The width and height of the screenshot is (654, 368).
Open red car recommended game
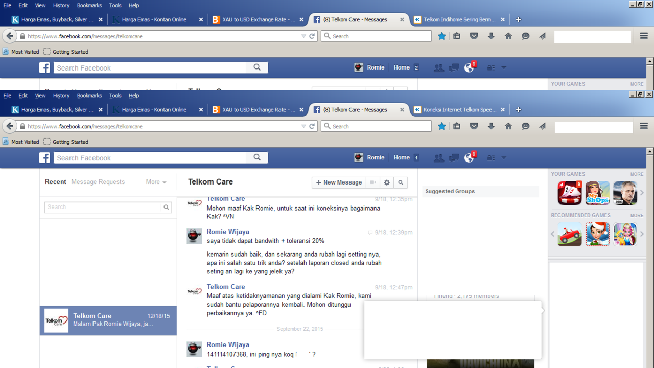570,234
